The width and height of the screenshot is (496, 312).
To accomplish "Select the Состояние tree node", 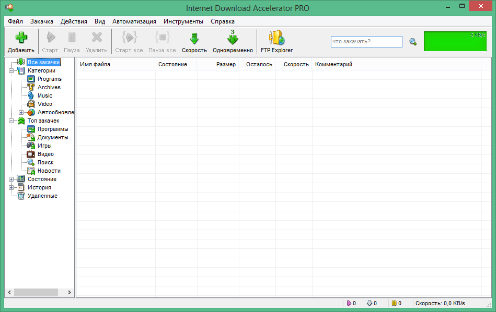I will tap(42, 179).
